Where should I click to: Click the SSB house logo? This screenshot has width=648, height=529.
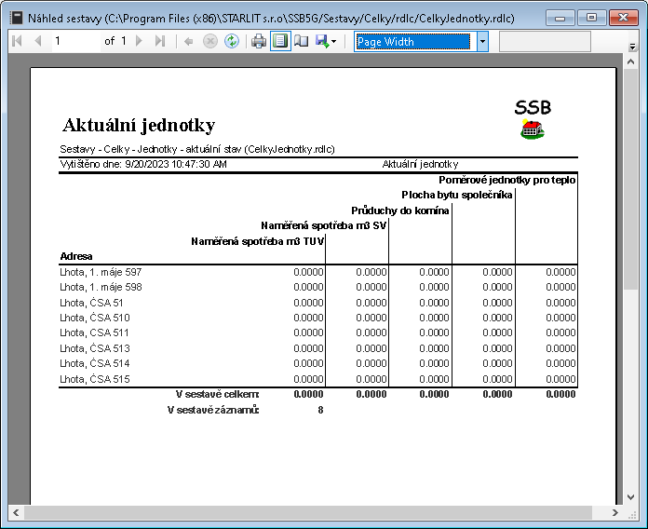coord(532,129)
